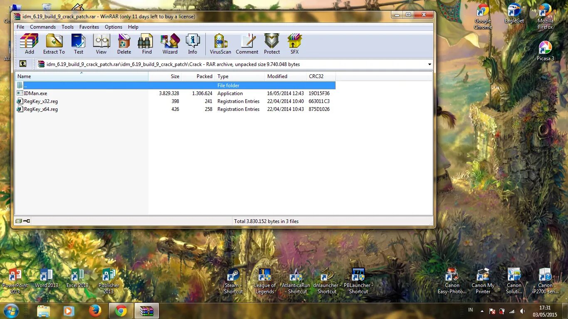568x319 pixels.
Task: Click the IN language indicator
Action: (x=471, y=310)
